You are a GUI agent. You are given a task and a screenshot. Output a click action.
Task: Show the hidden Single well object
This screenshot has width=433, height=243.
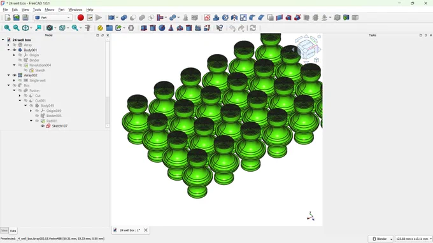coord(20,80)
